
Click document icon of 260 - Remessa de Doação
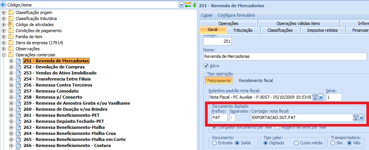coord(18,110)
